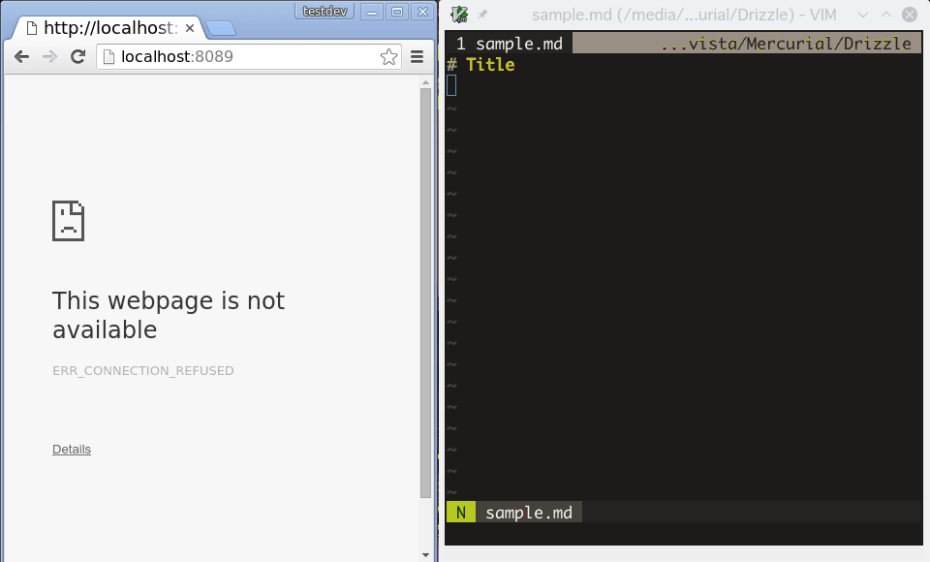This screenshot has height=562, width=930.
Task: Open a new Chrome tab
Action: pyautogui.click(x=221, y=28)
